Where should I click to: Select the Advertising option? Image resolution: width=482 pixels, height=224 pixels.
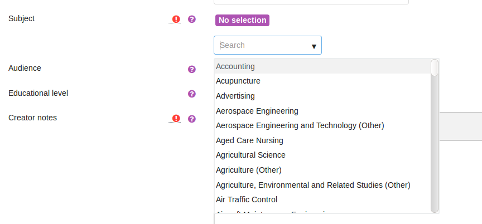(x=322, y=96)
